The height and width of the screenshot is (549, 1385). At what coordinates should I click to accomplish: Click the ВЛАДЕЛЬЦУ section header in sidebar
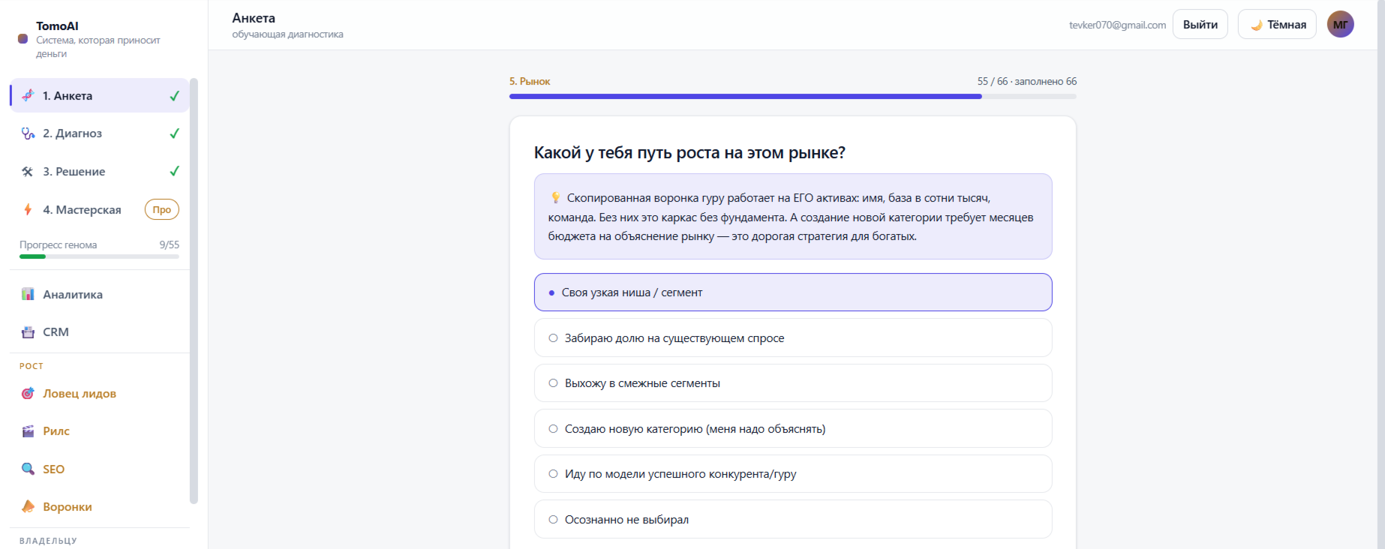(48, 541)
